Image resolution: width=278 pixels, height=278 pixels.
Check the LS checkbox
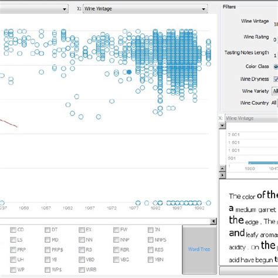(x=13, y=240)
